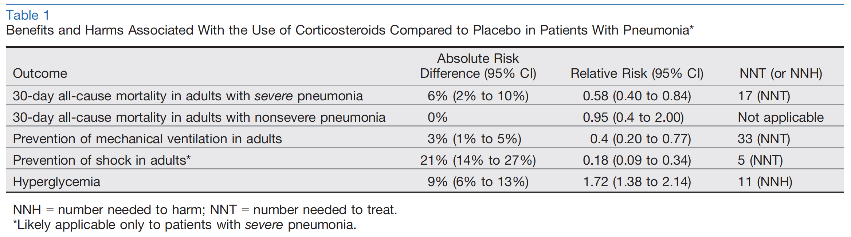Select the table caption about Corticosteroids

pos(350,30)
